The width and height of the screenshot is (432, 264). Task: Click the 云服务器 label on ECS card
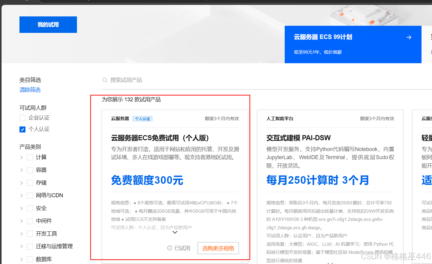(x=120, y=119)
